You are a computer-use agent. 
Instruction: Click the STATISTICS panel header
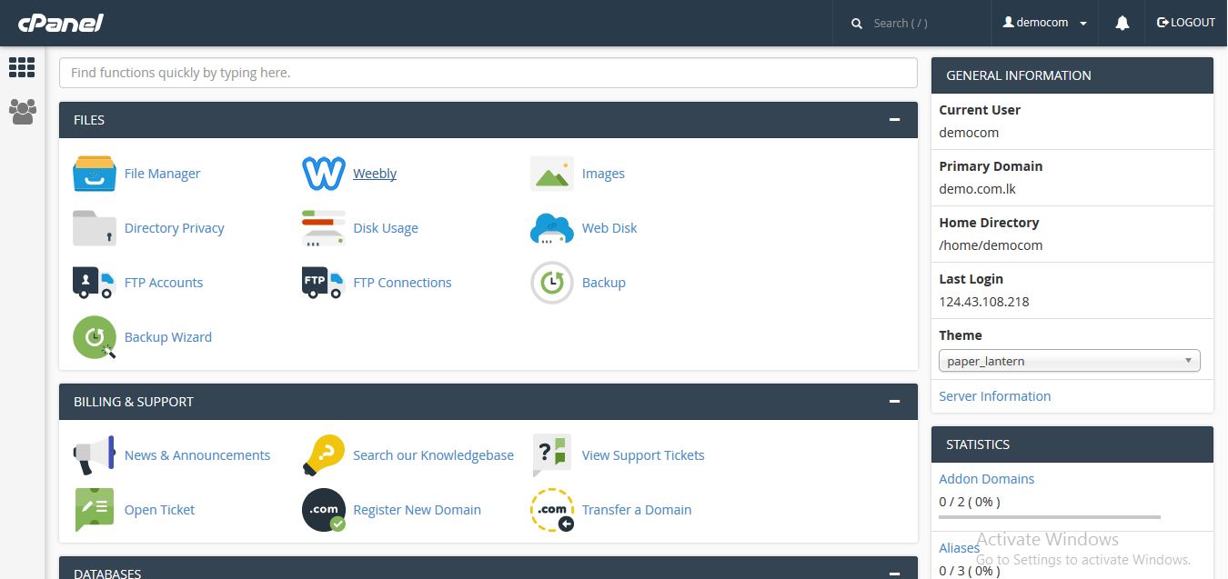(1072, 444)
